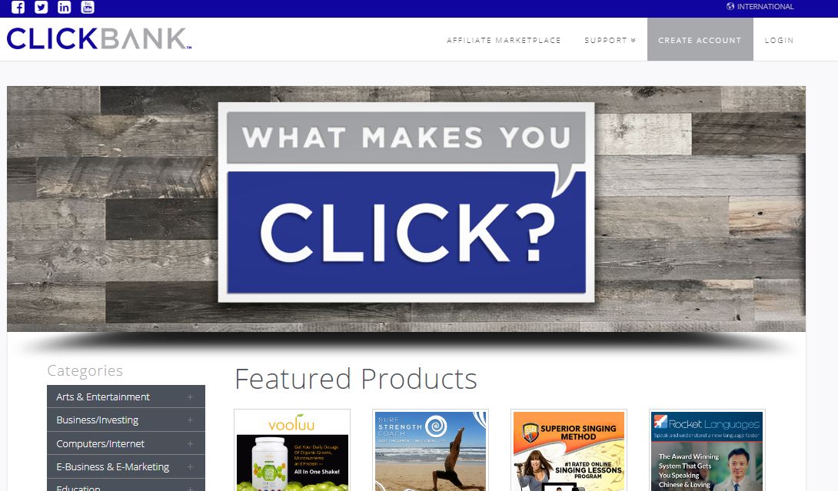Open the Facebook social icon
Viewport: 838px width, 491px height.
[x=18, y=7]
